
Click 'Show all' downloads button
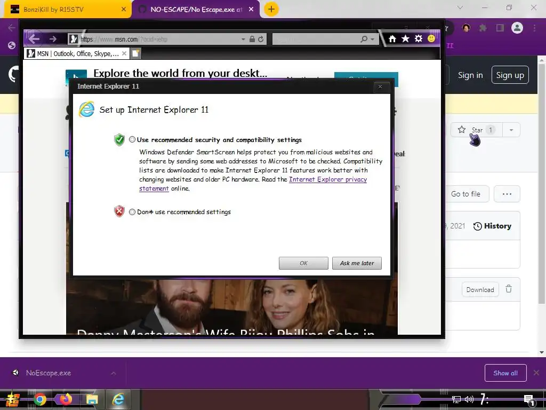[x=505, y=373]
